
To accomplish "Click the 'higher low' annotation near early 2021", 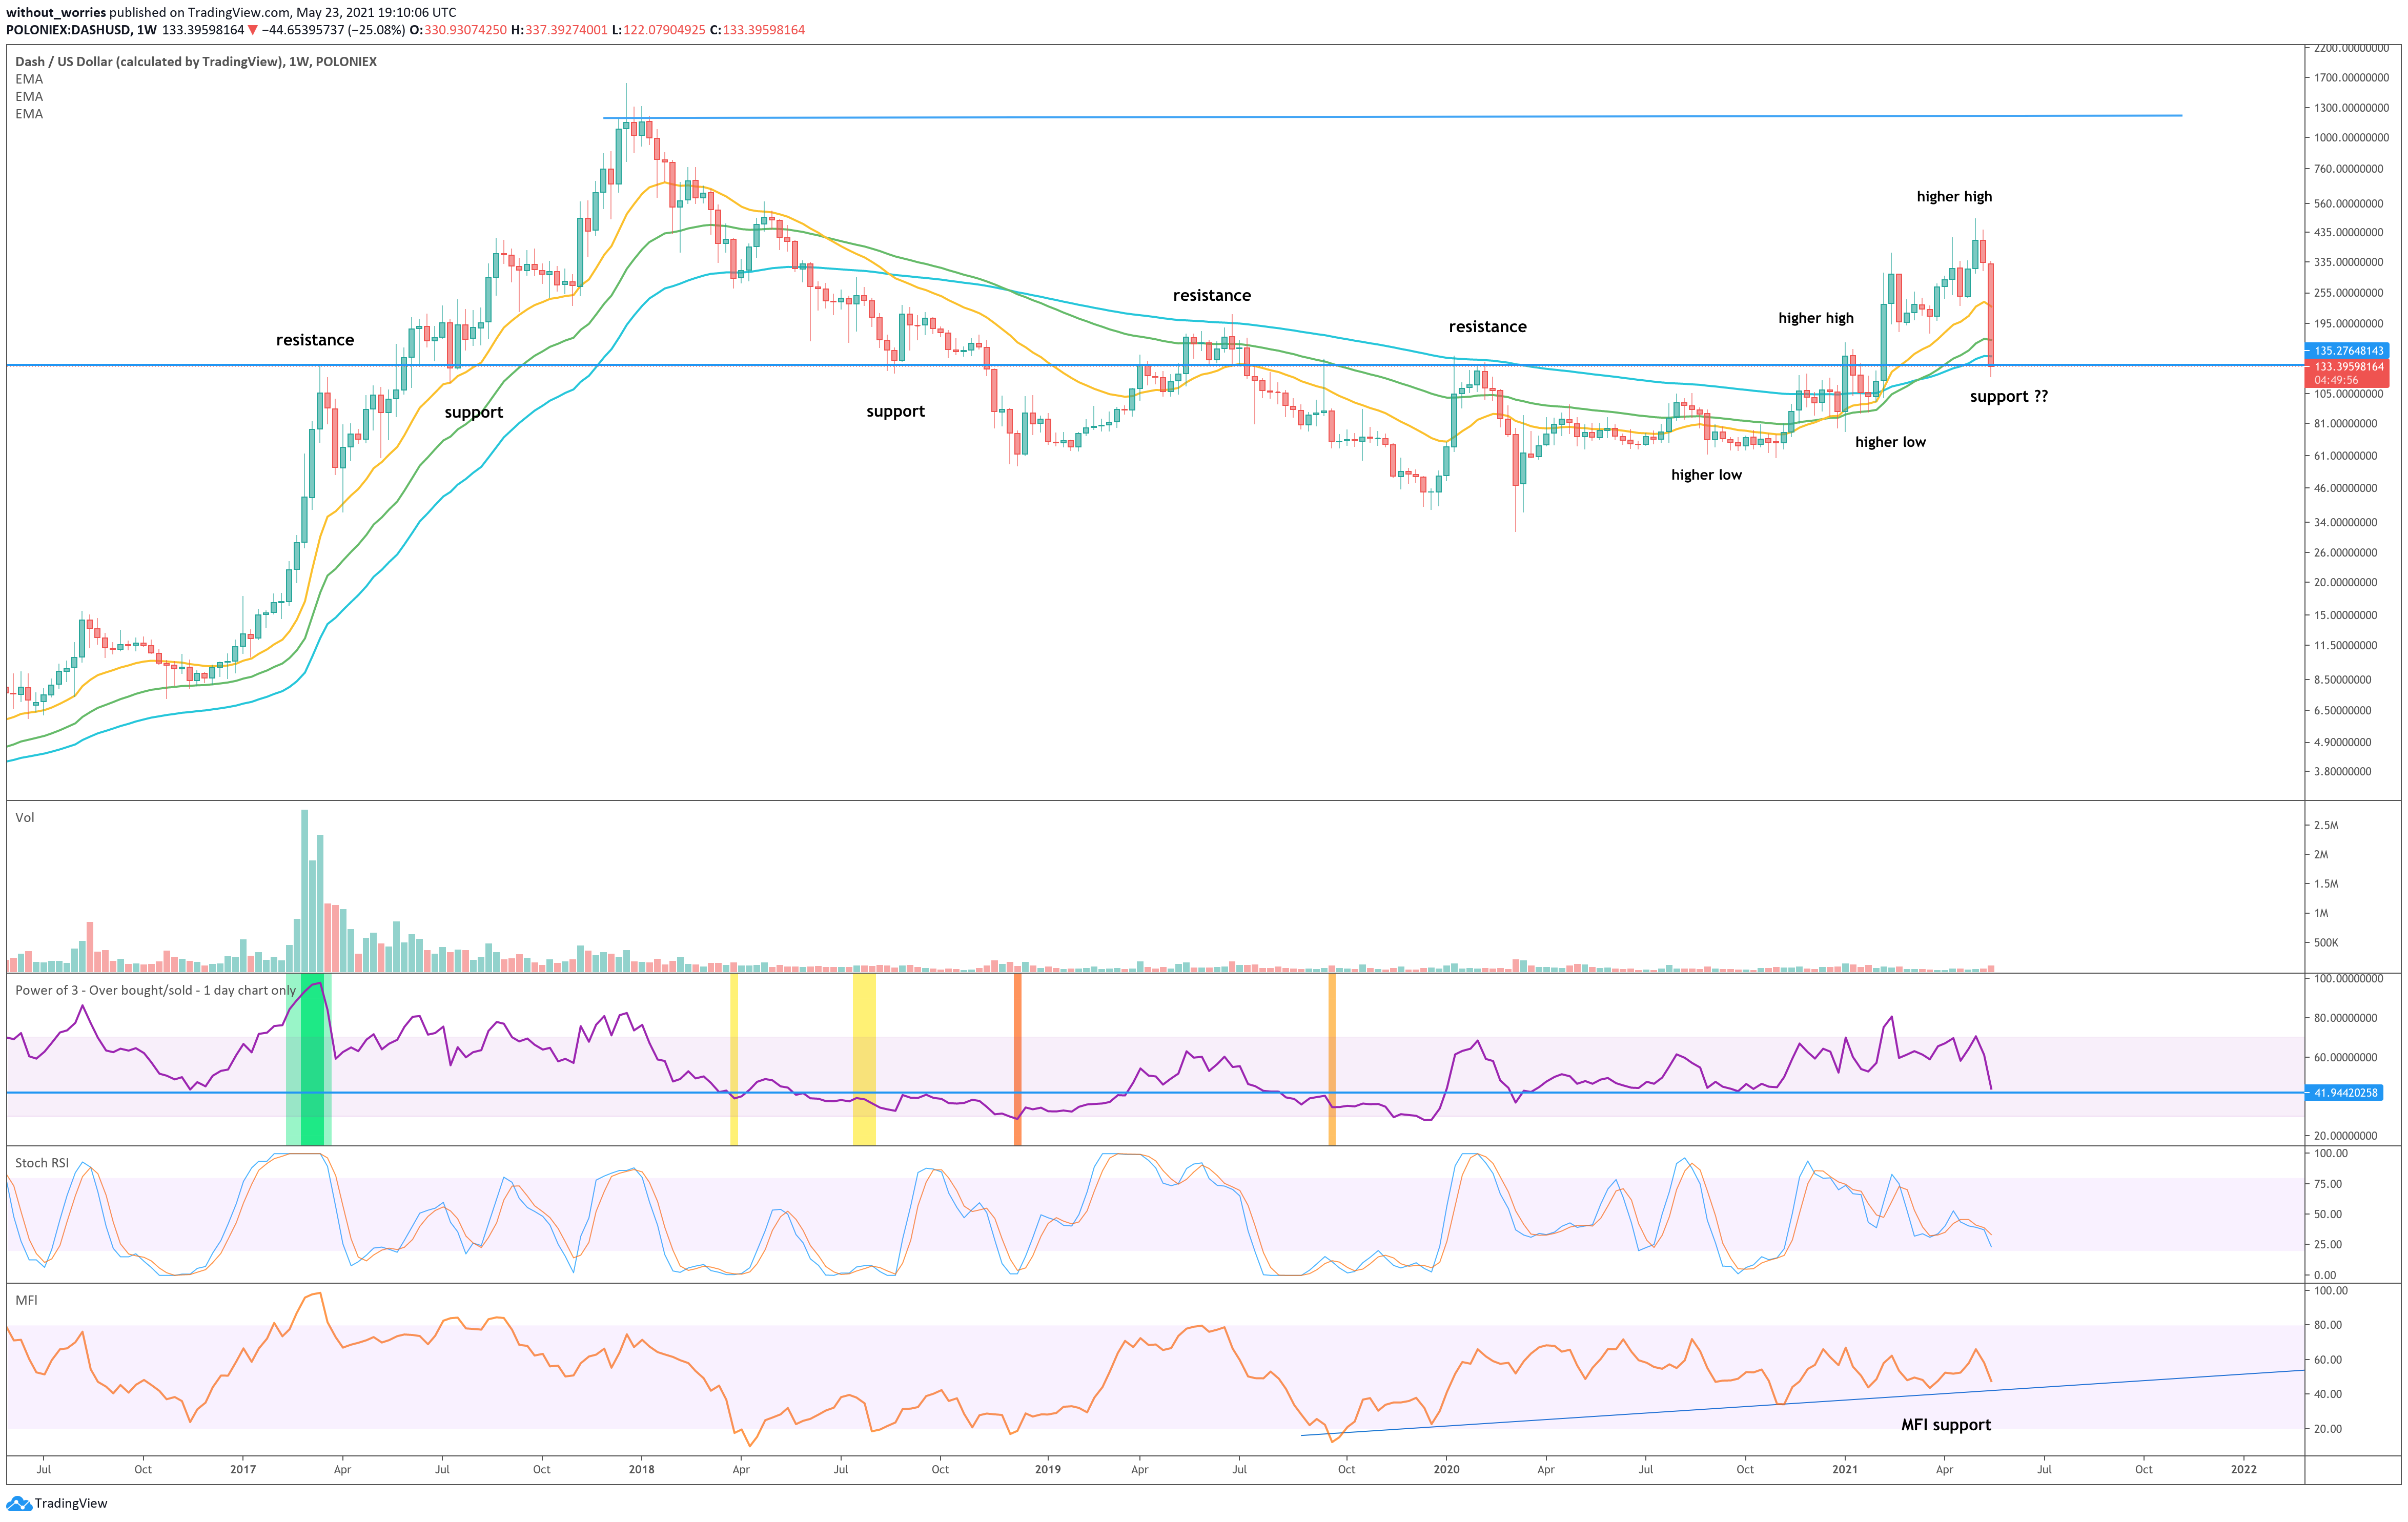I will click(x=1891, y=442).
